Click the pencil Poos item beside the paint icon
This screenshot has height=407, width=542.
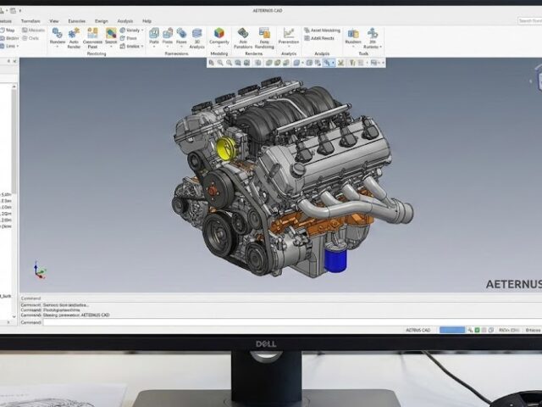128,38
